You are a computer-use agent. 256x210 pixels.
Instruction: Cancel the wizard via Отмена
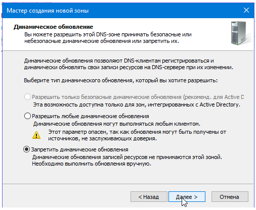coord(230,197)
